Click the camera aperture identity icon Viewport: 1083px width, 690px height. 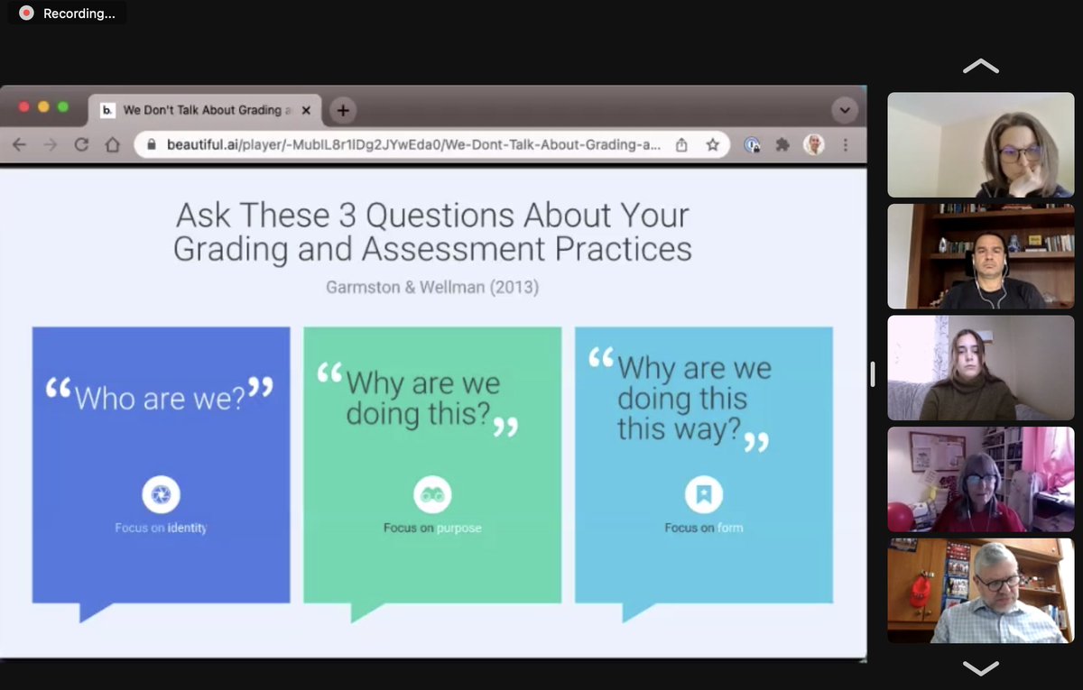161,495
